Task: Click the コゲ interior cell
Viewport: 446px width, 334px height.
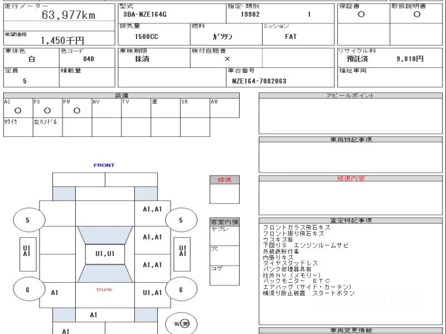Action: tap(224, 275)
